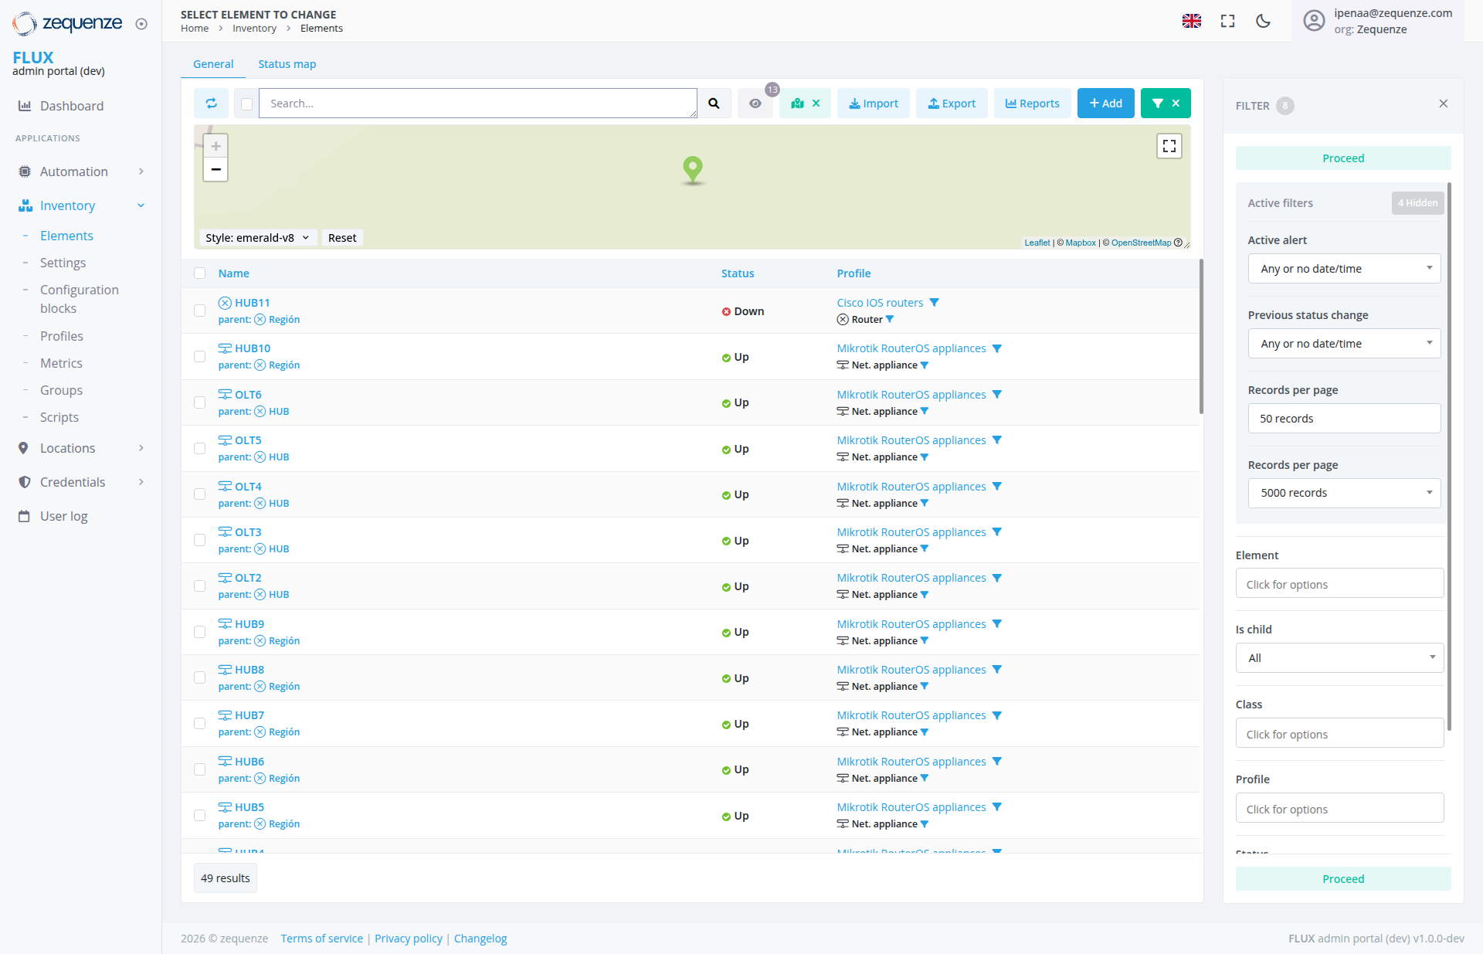Click the Proceed button in the filter panel
This screenshot has height=954, width=1483.
[x=1343, y=158]
